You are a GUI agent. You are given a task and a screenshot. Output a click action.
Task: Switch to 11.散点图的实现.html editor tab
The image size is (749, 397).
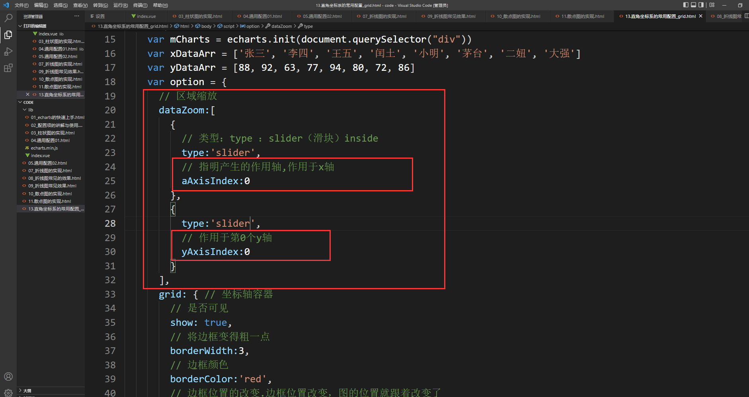point(583,16)
